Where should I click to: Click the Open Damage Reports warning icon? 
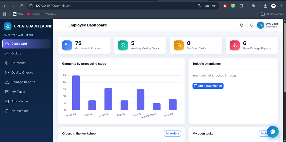(x=235, y=45)
